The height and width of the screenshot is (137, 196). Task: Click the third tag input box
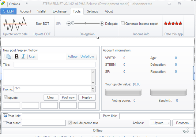point(49,106)
